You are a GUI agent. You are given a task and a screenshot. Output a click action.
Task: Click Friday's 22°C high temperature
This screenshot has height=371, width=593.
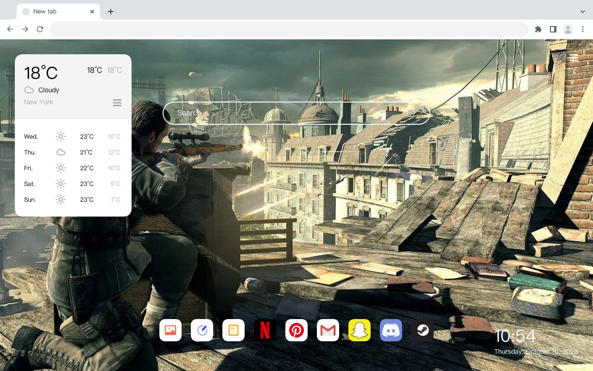87,168
